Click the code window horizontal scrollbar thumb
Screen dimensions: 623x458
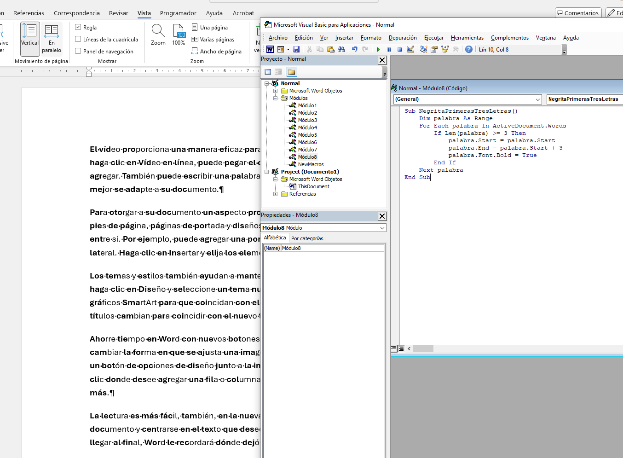(423, 348)
